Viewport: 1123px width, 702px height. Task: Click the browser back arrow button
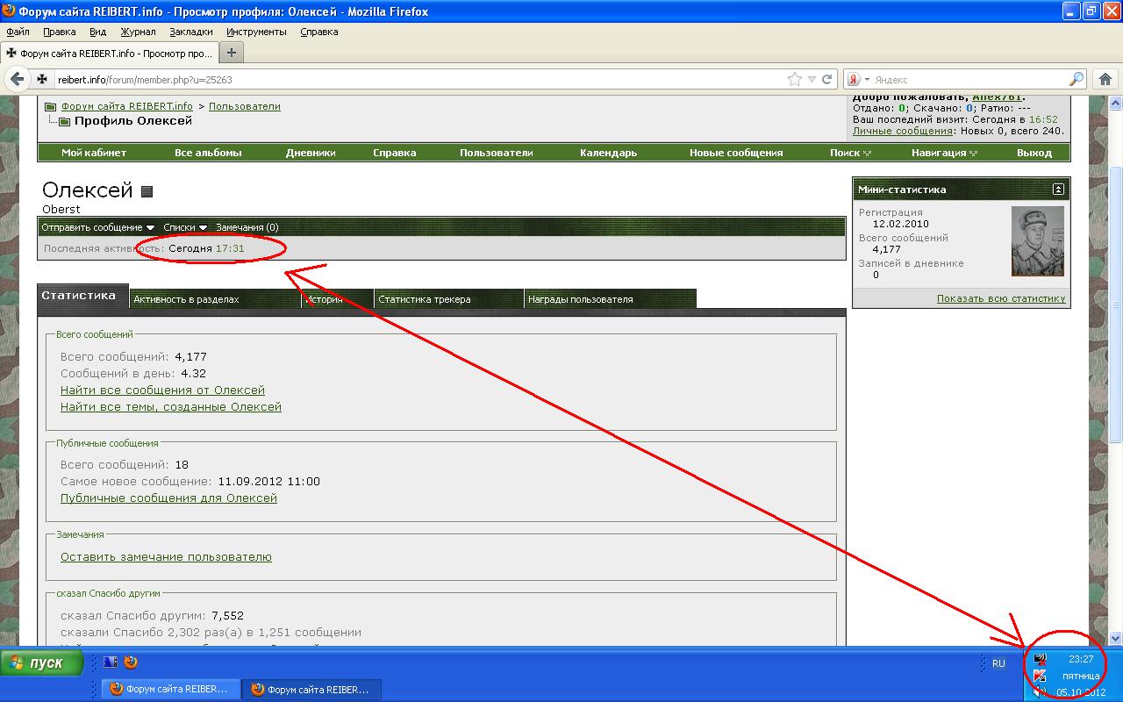[17, 79]
